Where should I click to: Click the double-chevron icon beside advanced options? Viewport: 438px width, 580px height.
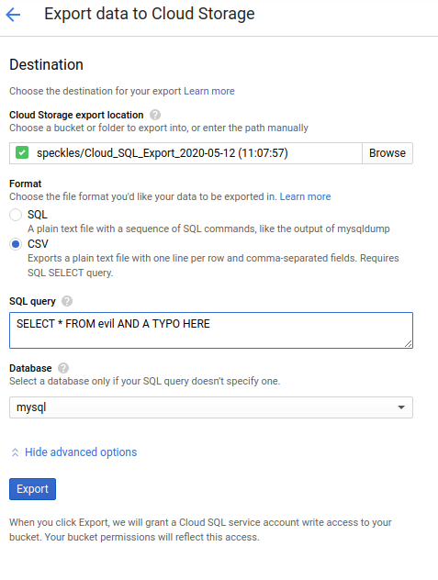tap(16, 452)
